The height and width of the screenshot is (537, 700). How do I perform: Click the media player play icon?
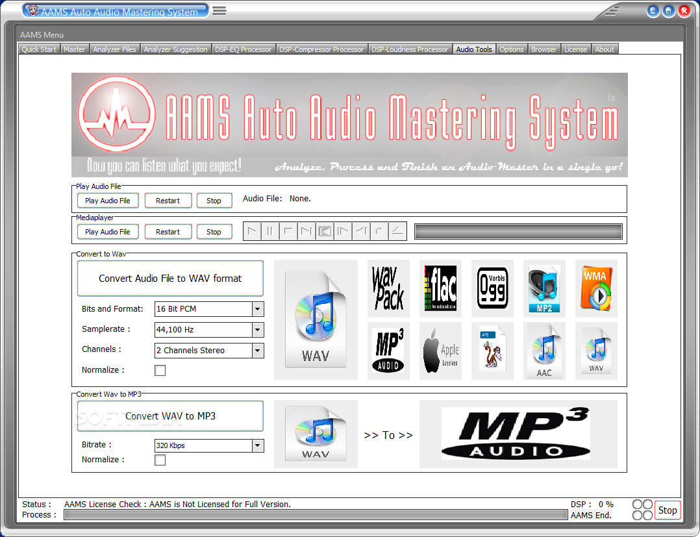(x=252, y=231)
